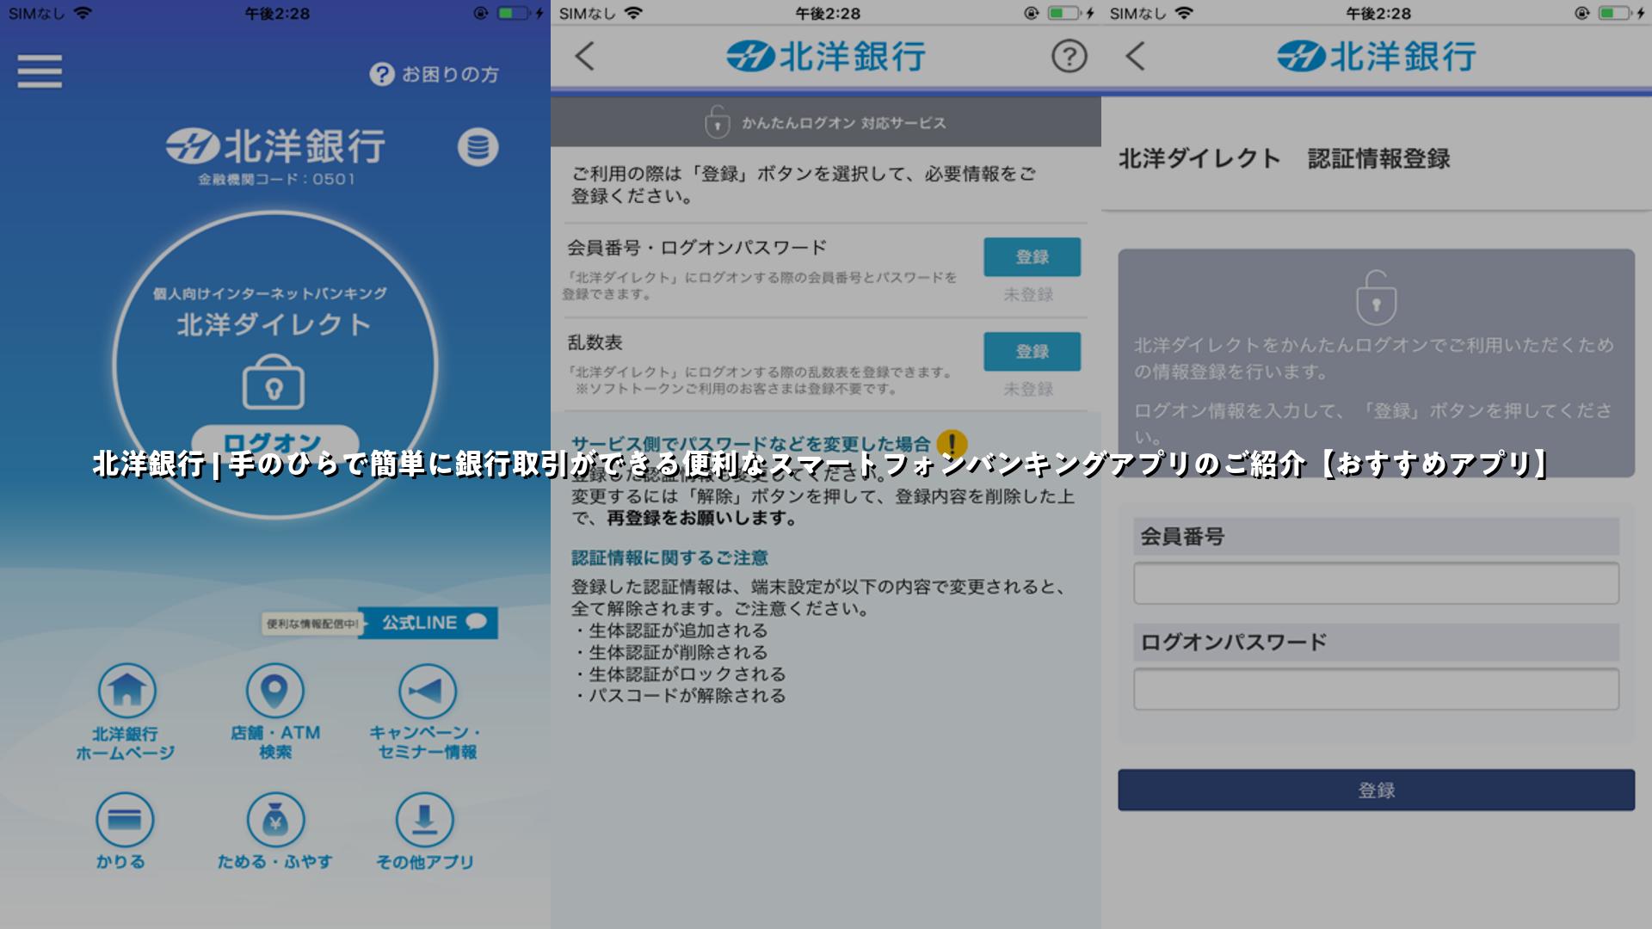Tap the 金融機関コード：0501 text
Image resolution: width=1652 pixels, height=929 pixels.
click(x=276, y=180)
